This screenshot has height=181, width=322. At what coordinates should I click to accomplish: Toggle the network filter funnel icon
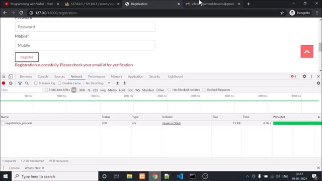20,83
